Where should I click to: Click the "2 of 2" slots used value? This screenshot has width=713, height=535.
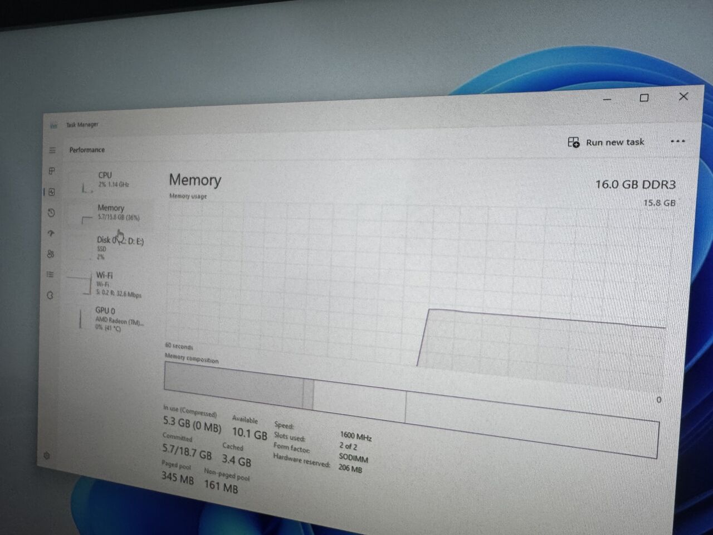(x=348, y=446)
